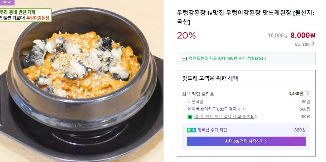Viewport: 326px width, 162px height.
Task: Click the 8,000원 sale price
Action: coord(303,35)
